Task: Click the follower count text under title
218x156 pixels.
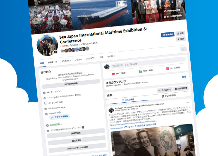Action: 90,44
